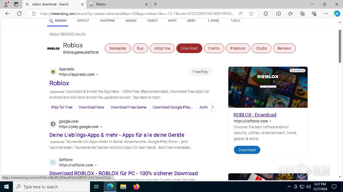Open the Favorites list icon

pos(290,14)
